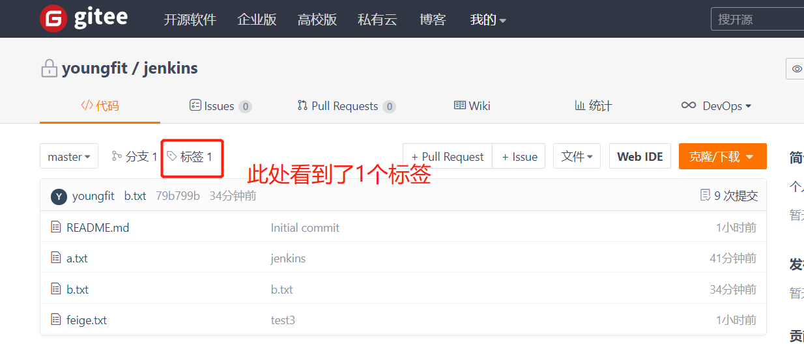The height and width of the screenshot is (347, 804).
Task: Open the 分支 1 branches link
Action: [135, 156]
